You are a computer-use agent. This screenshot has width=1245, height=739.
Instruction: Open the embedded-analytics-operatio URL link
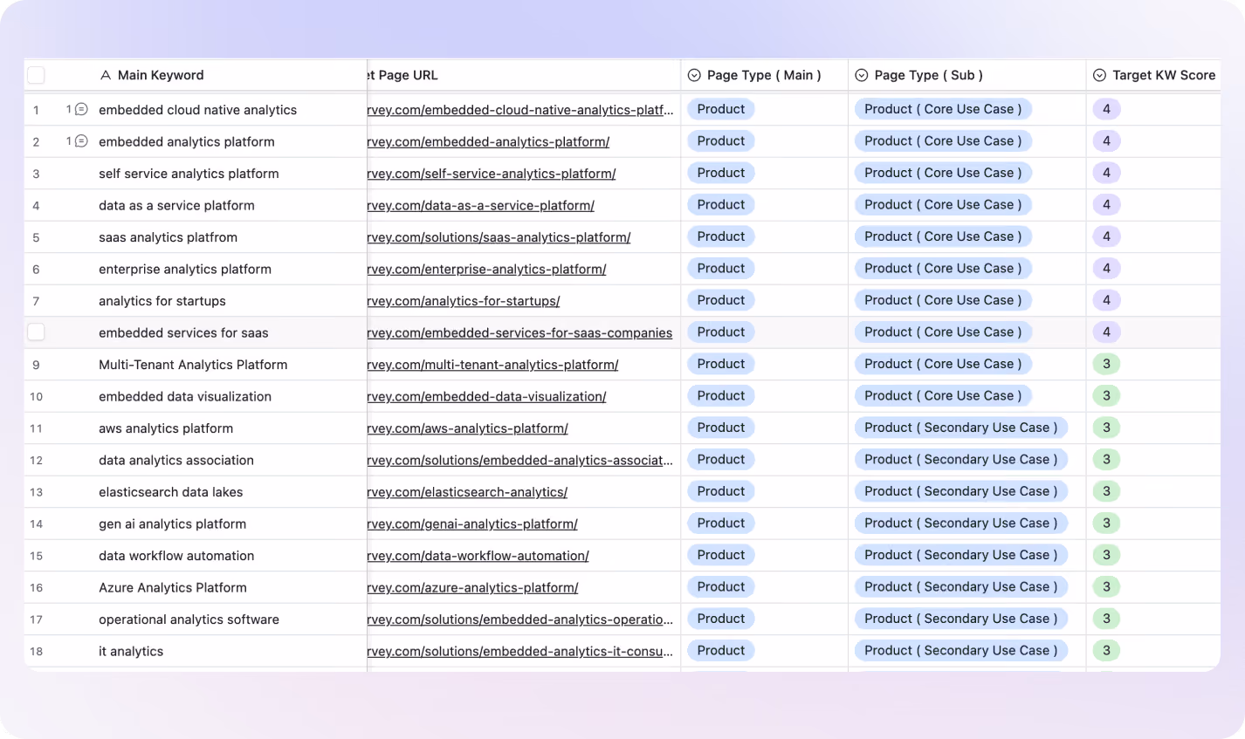tap(520, 619)
